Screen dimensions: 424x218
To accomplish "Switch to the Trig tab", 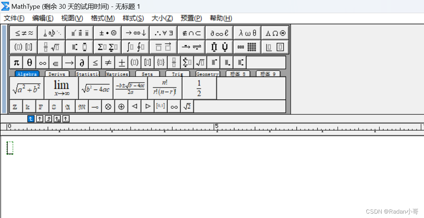I will 177,74.
